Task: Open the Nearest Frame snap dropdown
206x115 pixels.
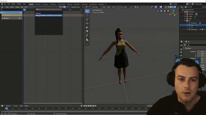Action: [77, 7]
